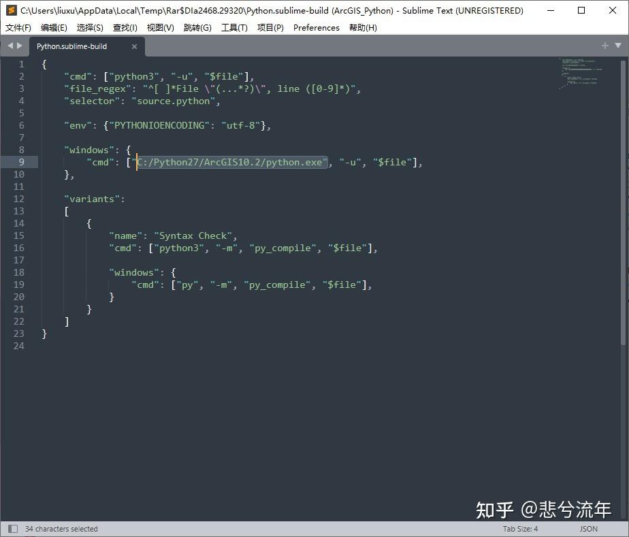Open the JSON syntax selector in status bar

coord(588,529)
